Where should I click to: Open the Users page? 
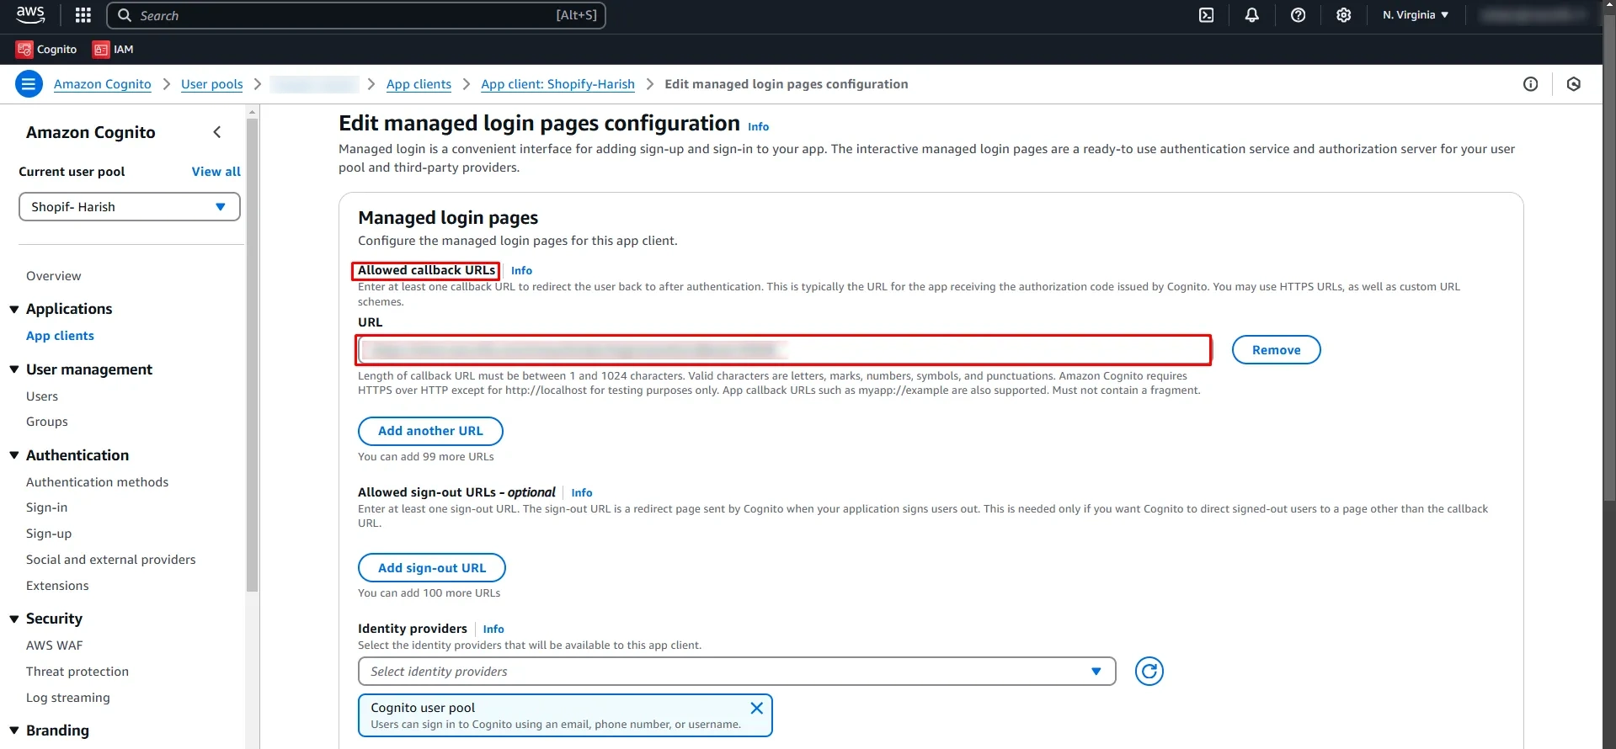pos(42,396)
